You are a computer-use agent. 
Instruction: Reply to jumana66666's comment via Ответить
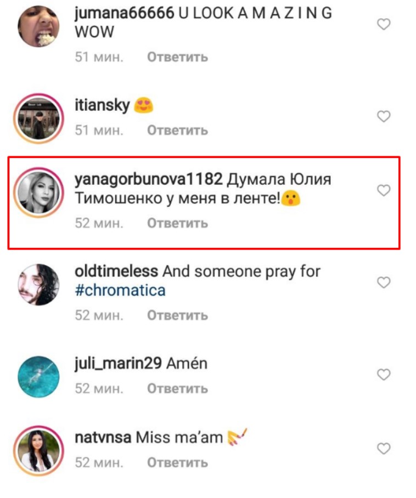click(177, 57)
